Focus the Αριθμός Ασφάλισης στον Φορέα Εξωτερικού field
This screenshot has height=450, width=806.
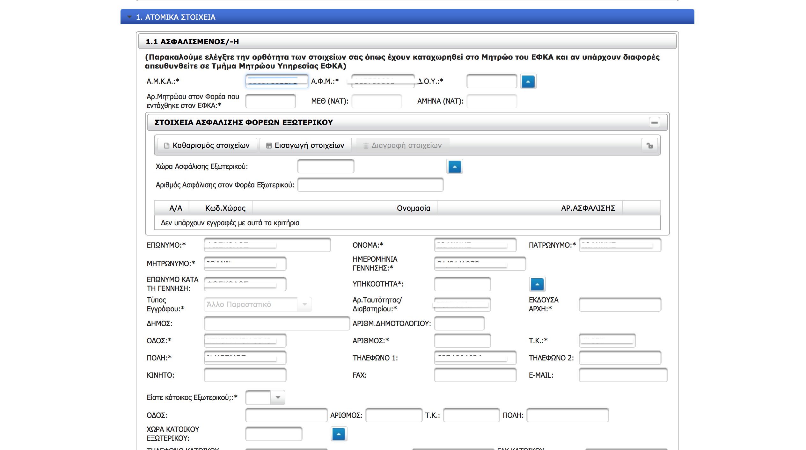click(x=370, y=185)
